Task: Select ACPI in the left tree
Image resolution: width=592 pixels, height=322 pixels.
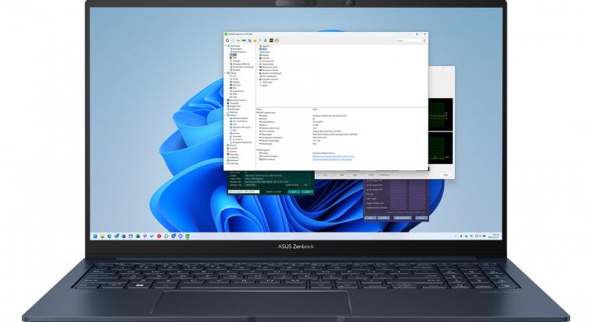Action: 234,97
